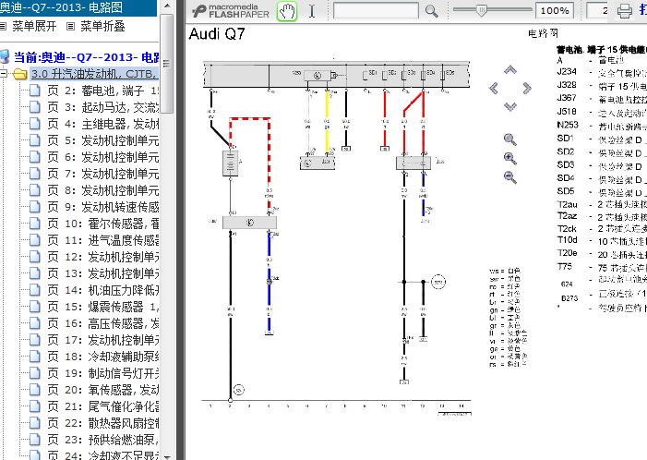Click page icon beside 页 3: 起动马达
Screen dimensions: 647x460
(x=35, y=107)
